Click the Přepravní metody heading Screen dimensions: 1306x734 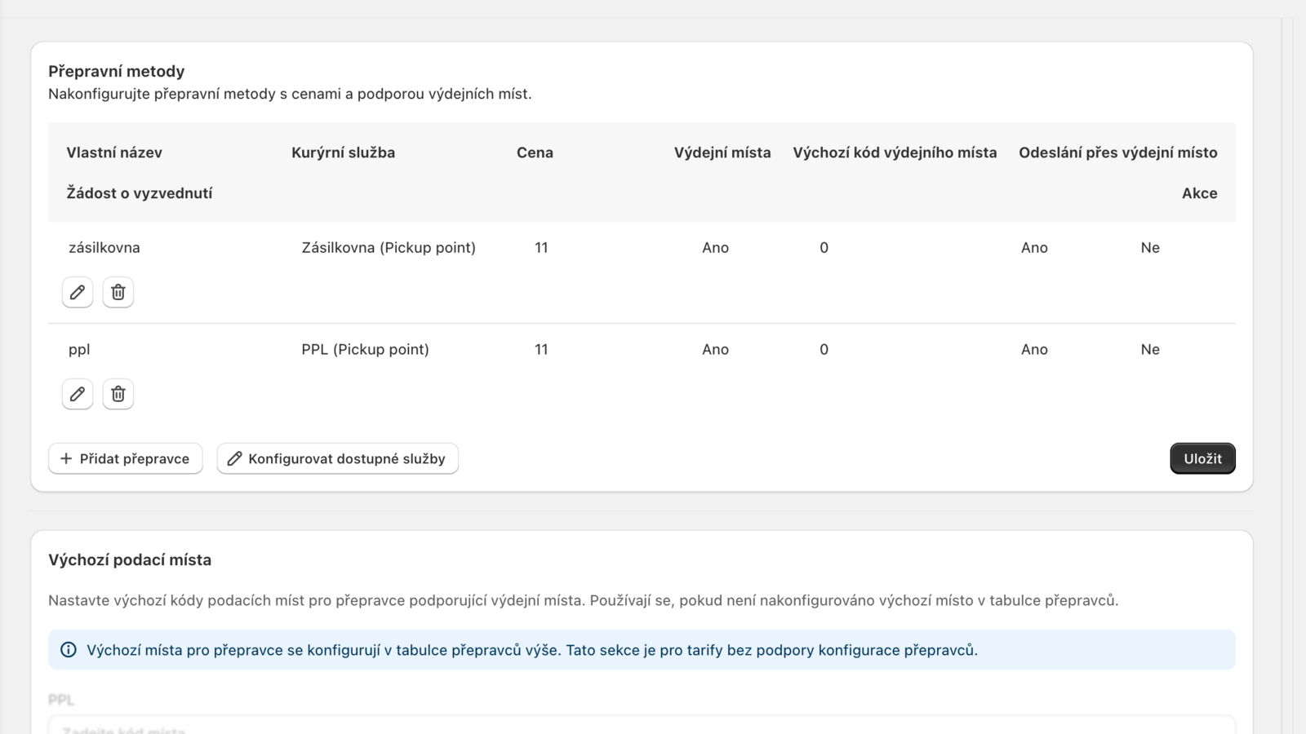[x=117, y=72]
